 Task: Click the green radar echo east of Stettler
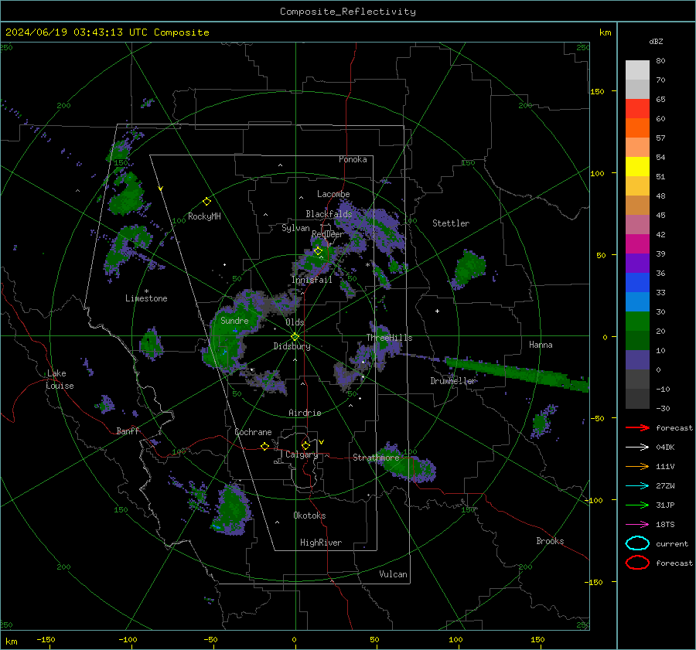[x=469, y=267]
